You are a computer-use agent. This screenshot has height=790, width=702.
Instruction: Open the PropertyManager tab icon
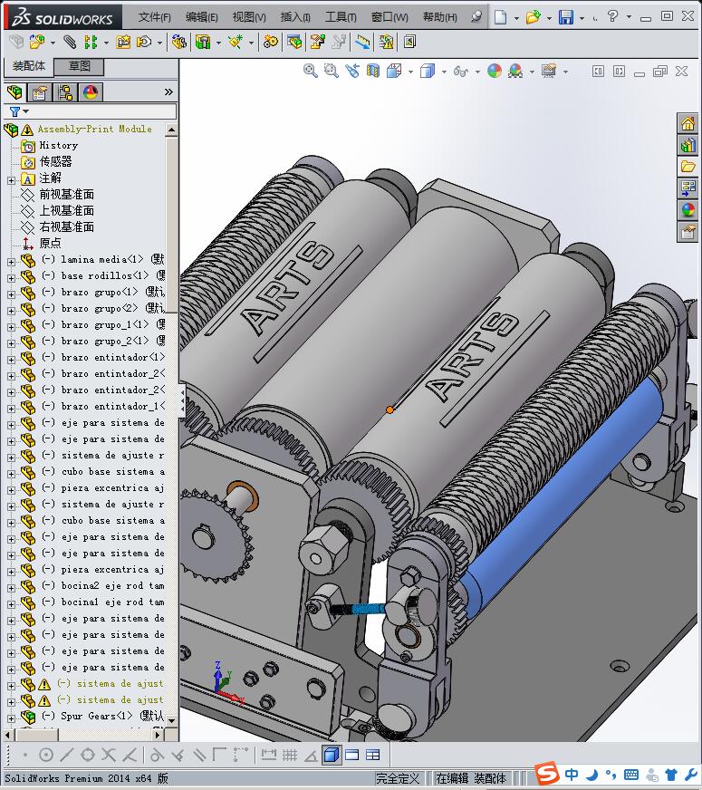39,92
